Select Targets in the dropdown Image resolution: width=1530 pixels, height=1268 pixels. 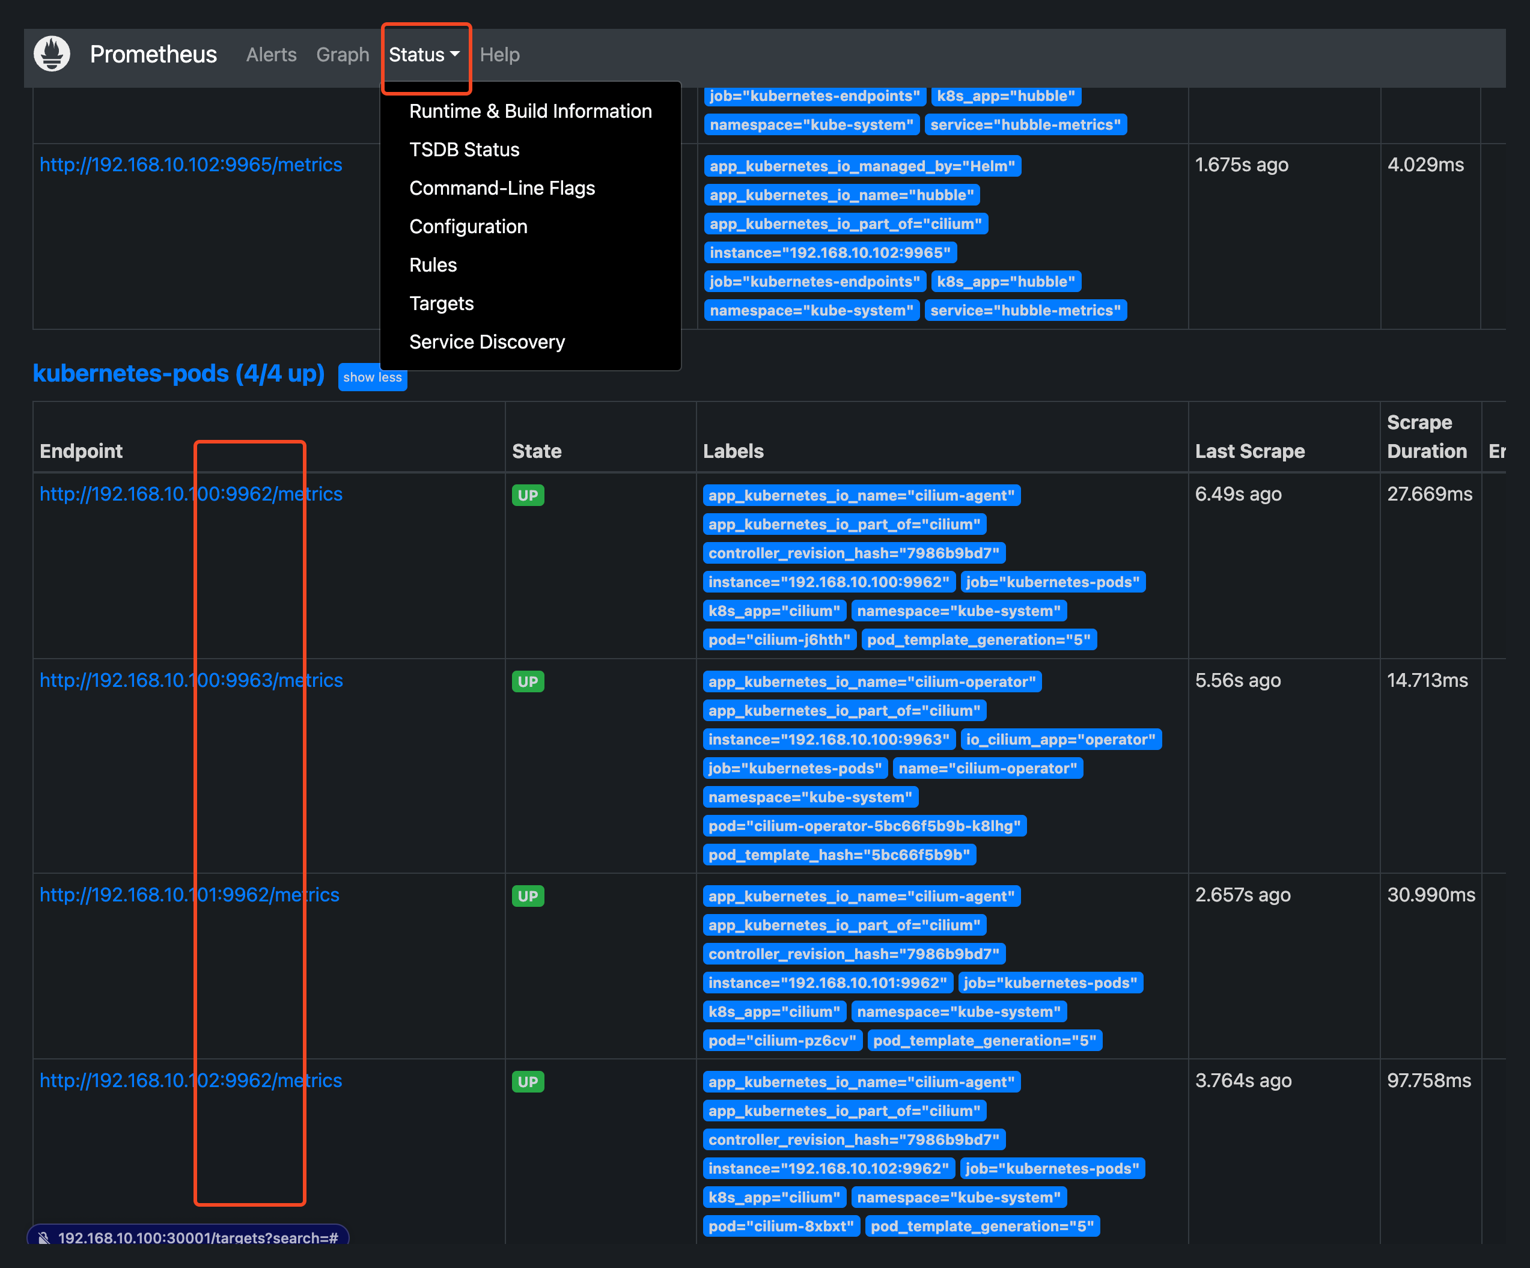[x=440, y=303]
